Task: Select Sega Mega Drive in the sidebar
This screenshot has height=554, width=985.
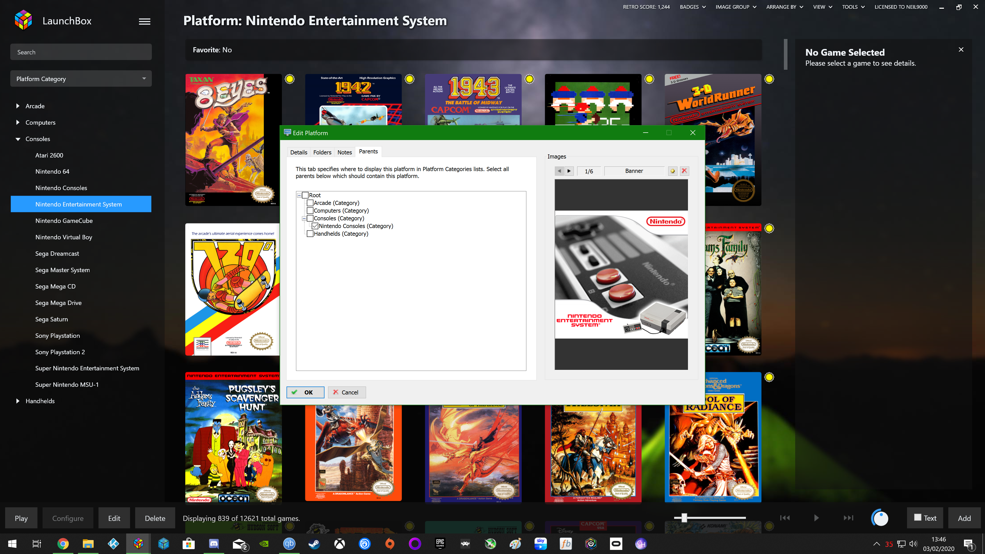Action: [58, 303]
